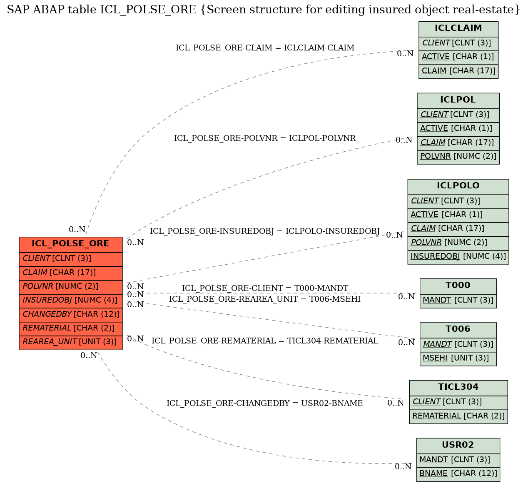Click MANDT [CLNT (3)] in USR02 table

point(458,460)
